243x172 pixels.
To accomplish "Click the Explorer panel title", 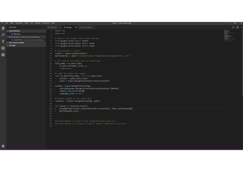I will [12, 27].
